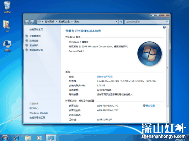Open 操作中心 link
Viewport: 189px width, 141px height.
(34, 108)
